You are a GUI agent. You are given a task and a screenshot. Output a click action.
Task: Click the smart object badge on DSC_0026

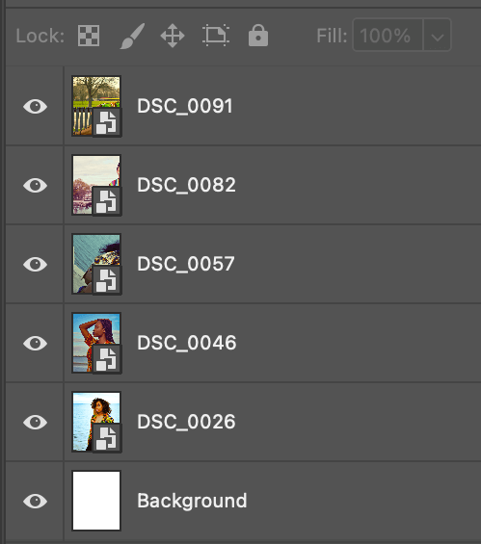coord(107,438)
